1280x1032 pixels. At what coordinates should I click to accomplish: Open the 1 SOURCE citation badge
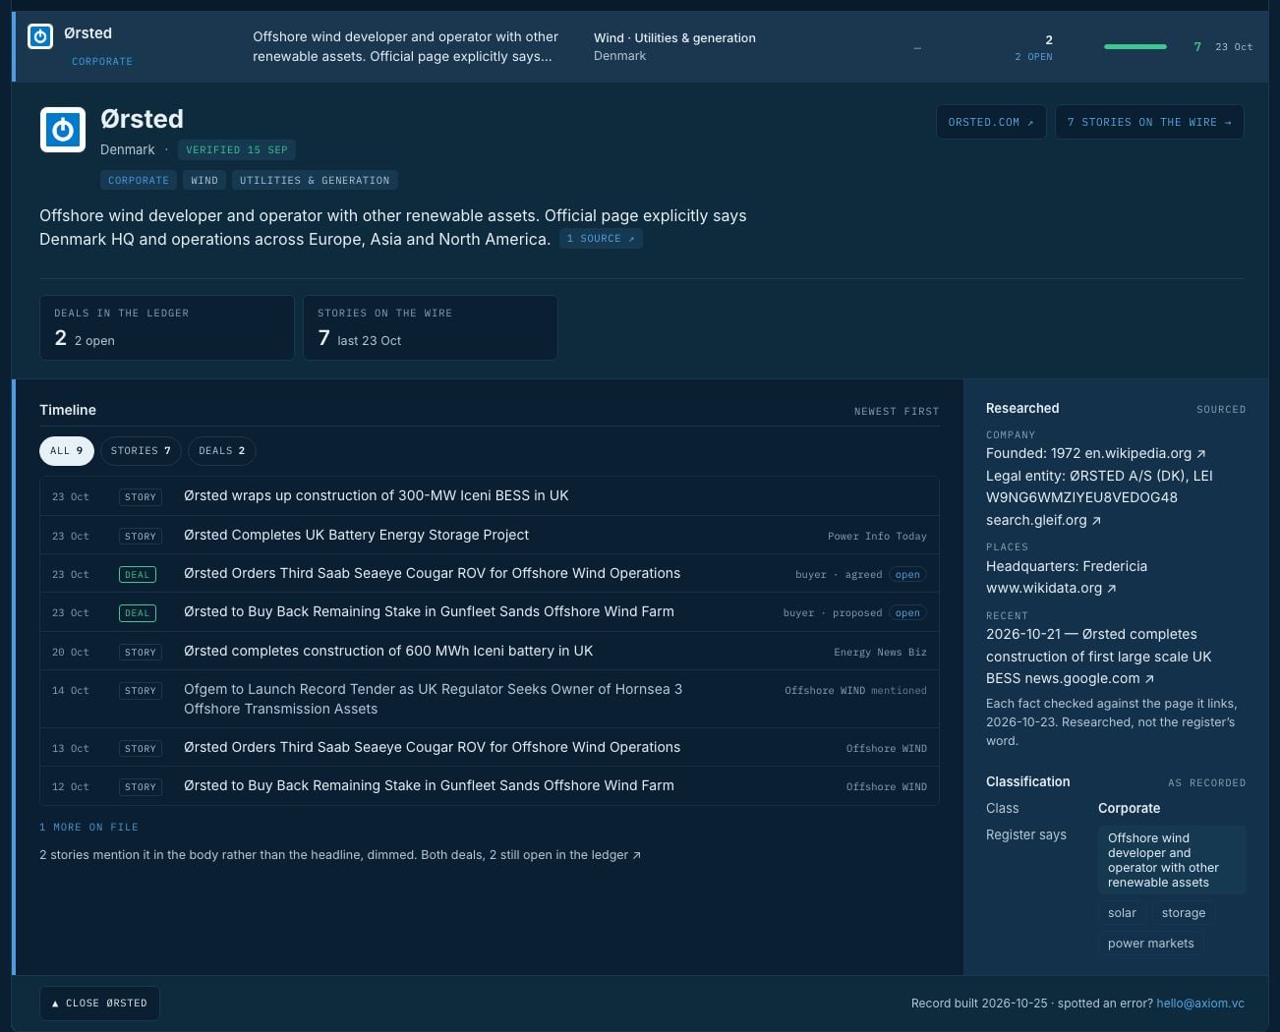tap(601, 239)
